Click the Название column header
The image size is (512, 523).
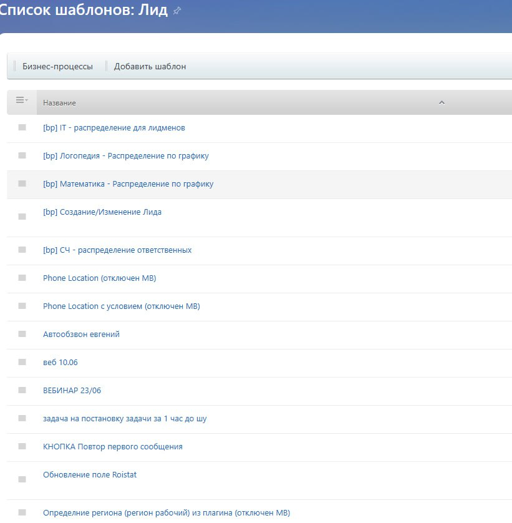pos(60,103)
